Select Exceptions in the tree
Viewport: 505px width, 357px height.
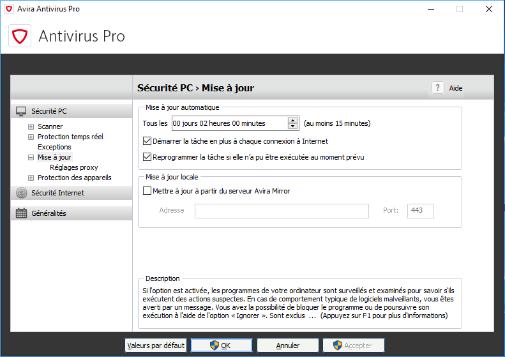coord(54,148)
